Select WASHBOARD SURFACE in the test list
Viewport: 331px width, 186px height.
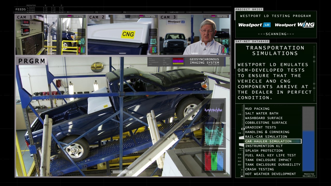[x=264, y=118]
